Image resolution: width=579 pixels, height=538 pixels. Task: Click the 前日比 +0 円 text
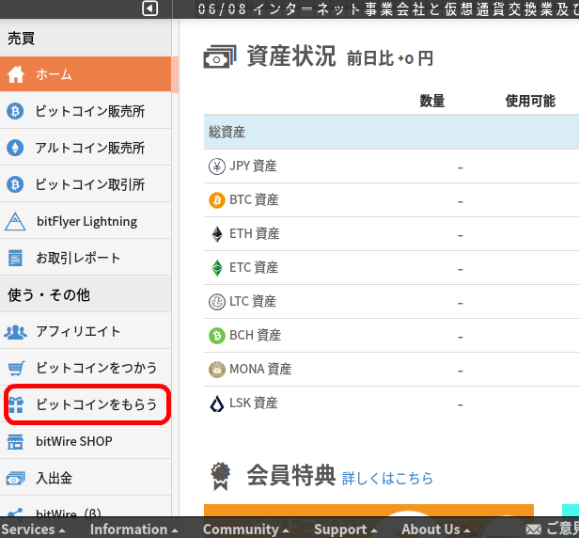click(x=389, y=58)
